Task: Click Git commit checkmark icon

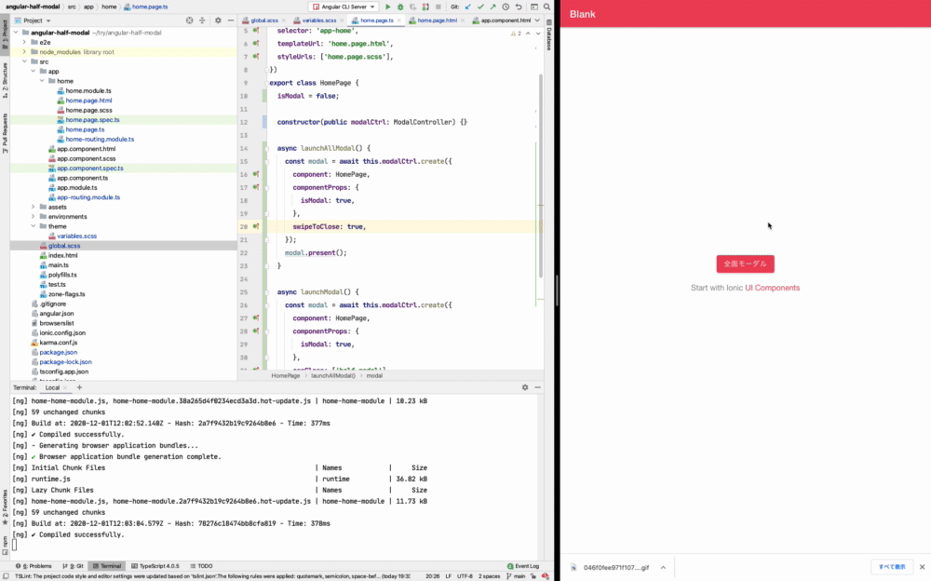Action: (480, 7)
